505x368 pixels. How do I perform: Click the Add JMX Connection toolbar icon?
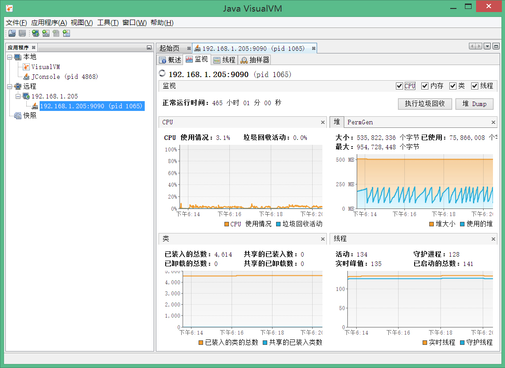click(46, 33)
